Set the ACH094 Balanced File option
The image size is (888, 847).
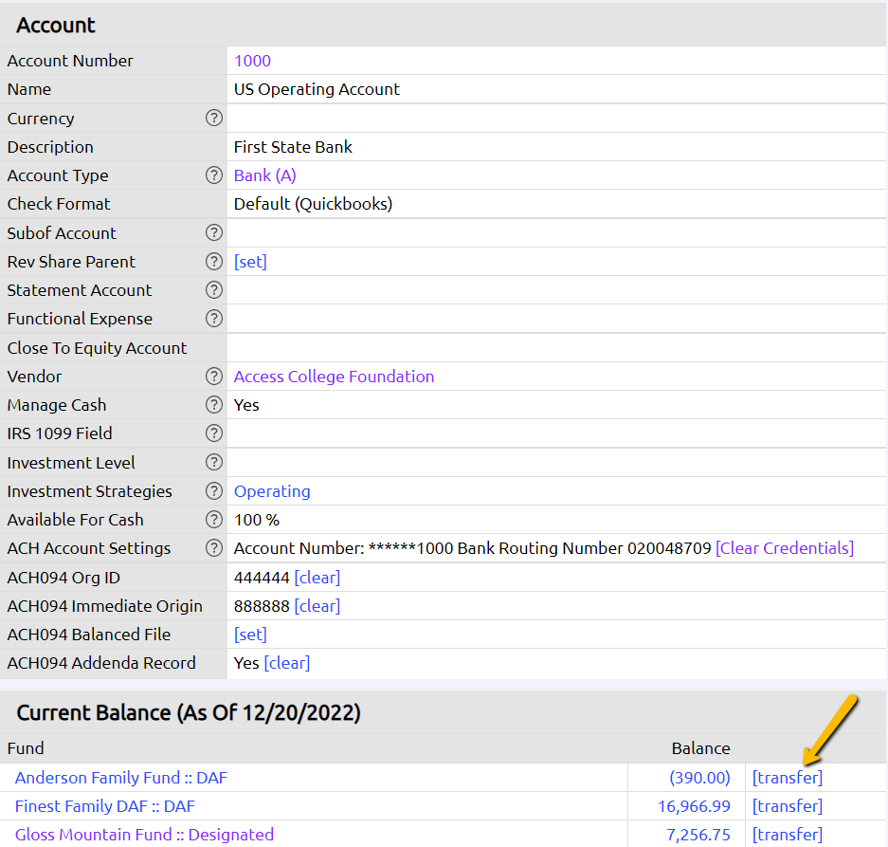pyautogui.click(x=250, y=634)
